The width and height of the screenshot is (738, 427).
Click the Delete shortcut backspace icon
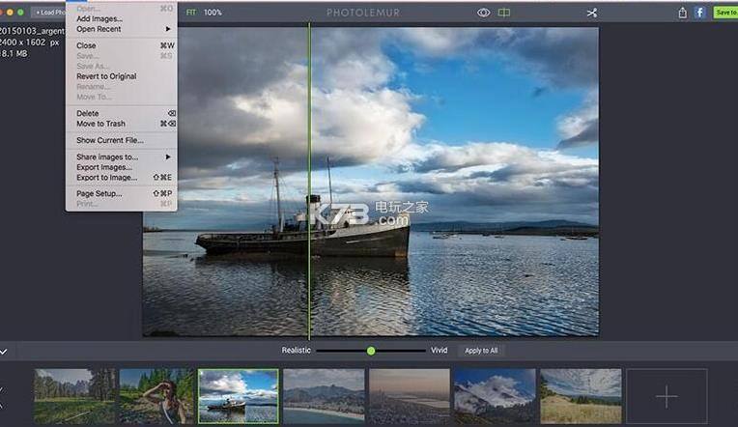click(x=172, y=113)
